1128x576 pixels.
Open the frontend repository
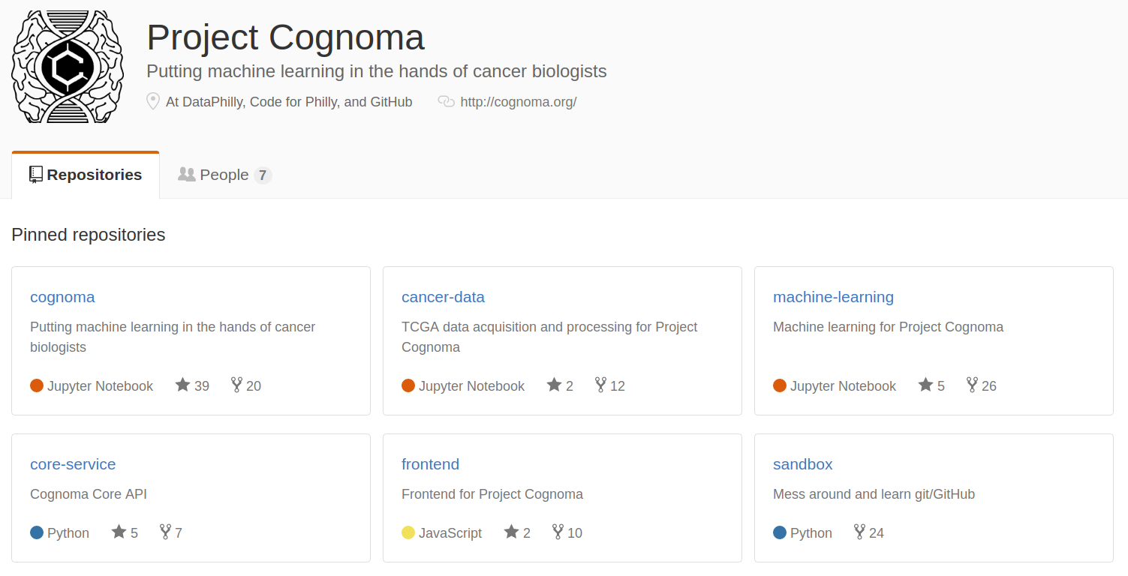430,464
